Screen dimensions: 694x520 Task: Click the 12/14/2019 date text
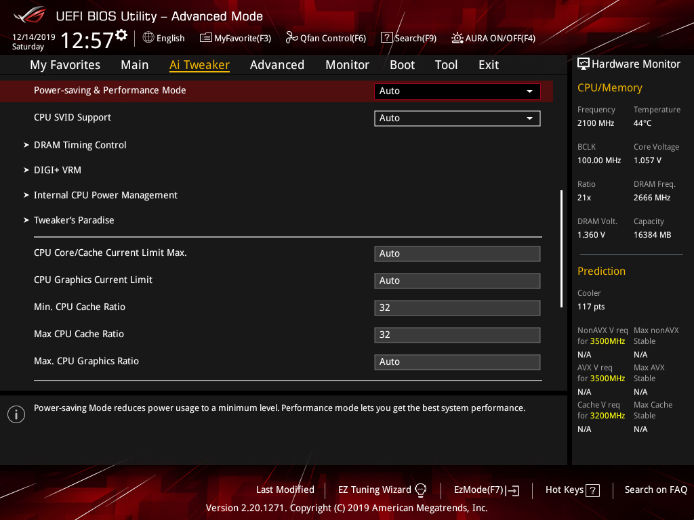pyautogui.click(x=34, y=37)
